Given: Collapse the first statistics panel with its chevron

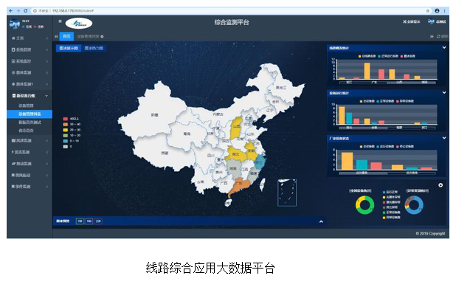Looking at the screenshot, I should 444,47.
